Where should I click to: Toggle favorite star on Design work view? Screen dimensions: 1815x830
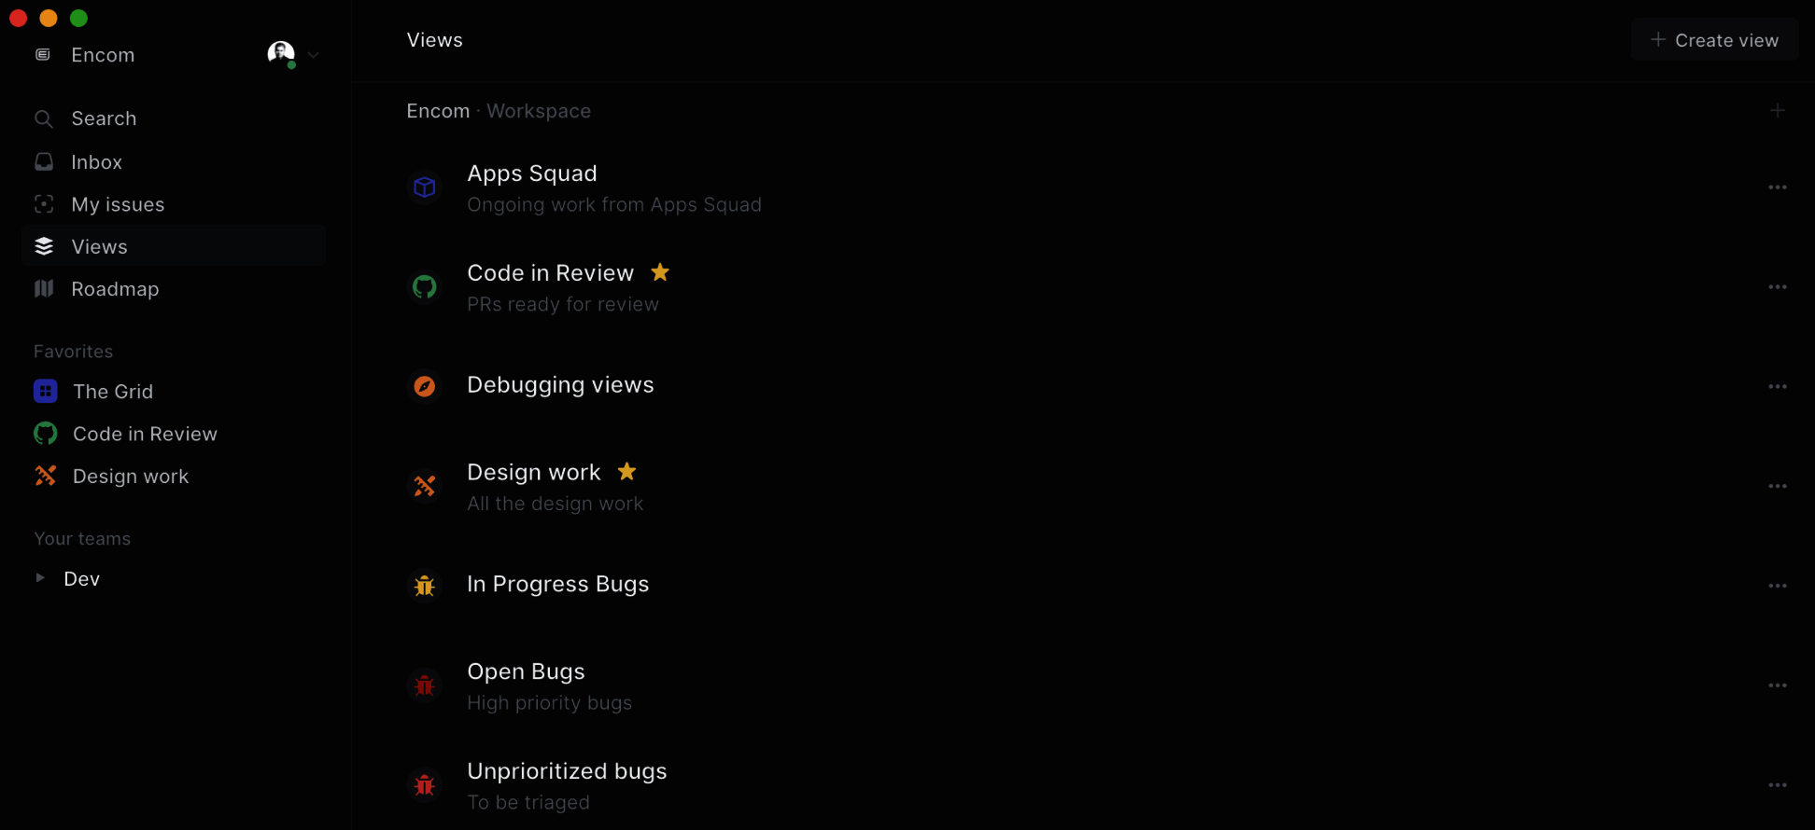click(627, 472)
